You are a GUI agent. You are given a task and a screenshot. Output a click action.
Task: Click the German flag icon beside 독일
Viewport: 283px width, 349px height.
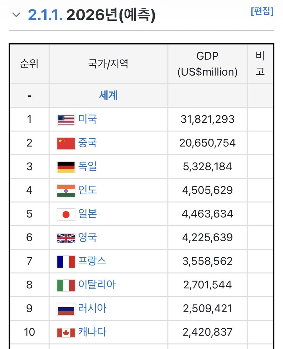tap(65, 166)
